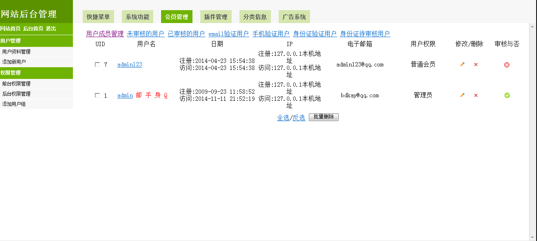The height and width of the screenshot is (241, 537).
Task: Click red Q link beside admin
Action: 166,95
